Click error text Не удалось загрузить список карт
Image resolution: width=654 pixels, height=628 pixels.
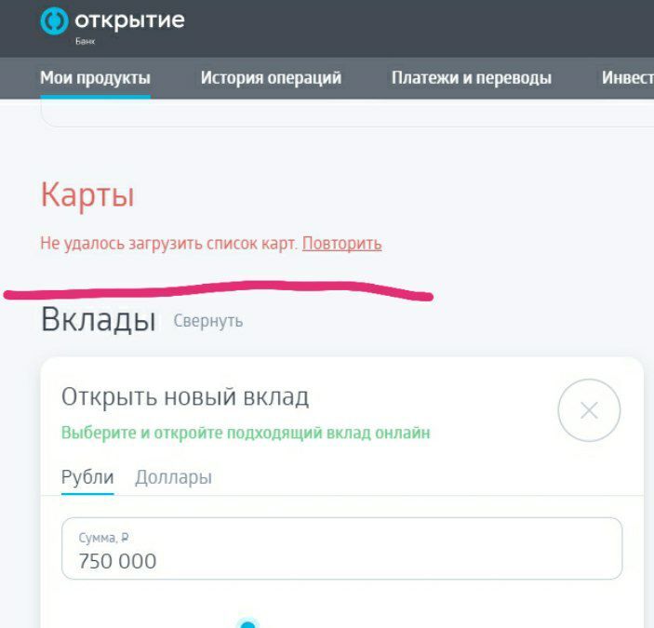tap(169, 243)
